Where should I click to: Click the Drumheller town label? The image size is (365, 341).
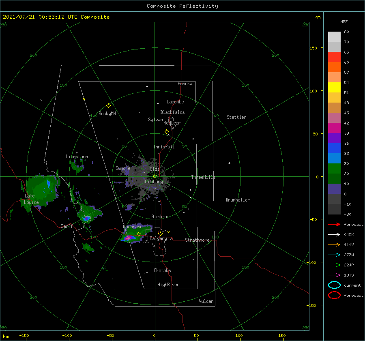(x=238, y=200)
